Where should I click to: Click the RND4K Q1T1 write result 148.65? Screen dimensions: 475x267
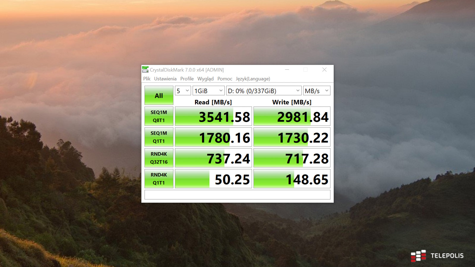click(292, 179)
